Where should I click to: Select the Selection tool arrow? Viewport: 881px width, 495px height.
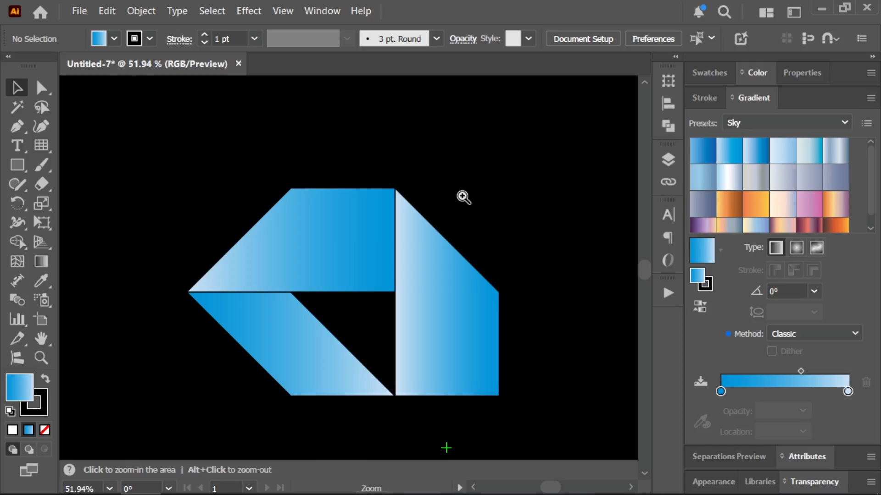click(x=17, y=88)
